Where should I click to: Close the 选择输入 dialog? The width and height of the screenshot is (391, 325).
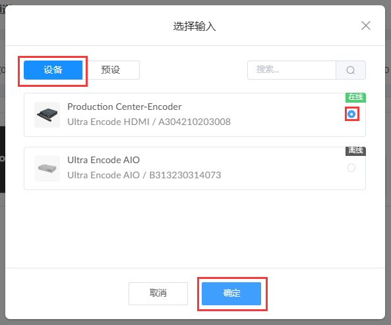point(366,26)
